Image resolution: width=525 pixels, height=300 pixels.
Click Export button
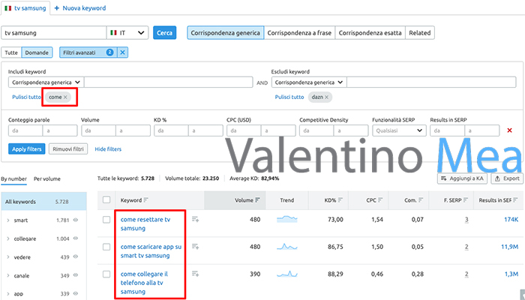point(507,178)
